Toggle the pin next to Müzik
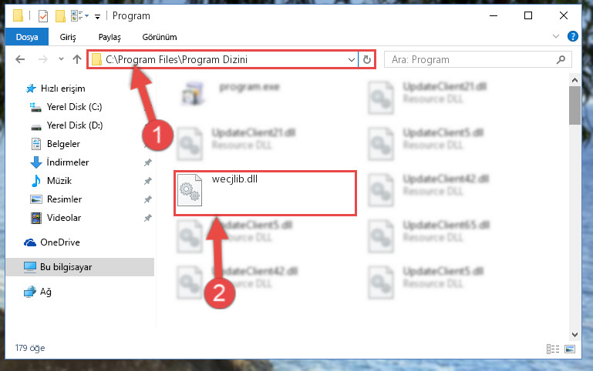 click(147, 181)
